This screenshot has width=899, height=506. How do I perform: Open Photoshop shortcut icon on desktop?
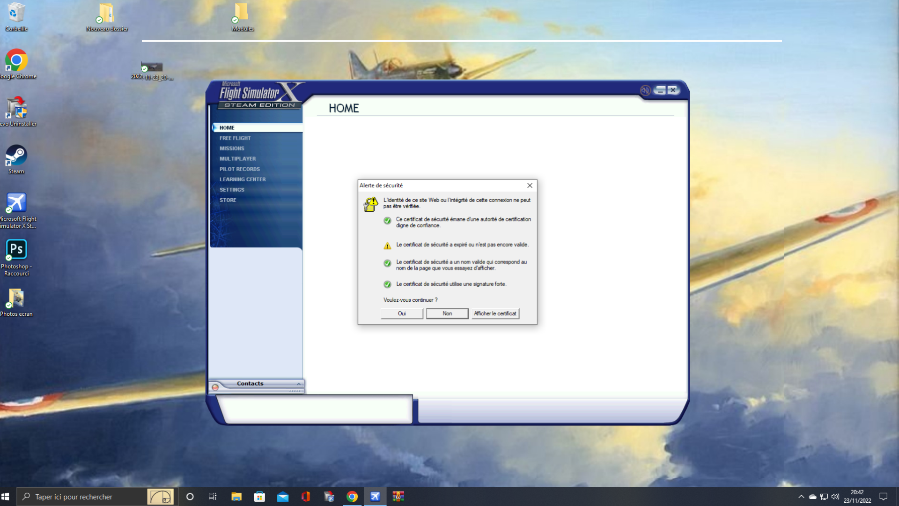[16, 250]
